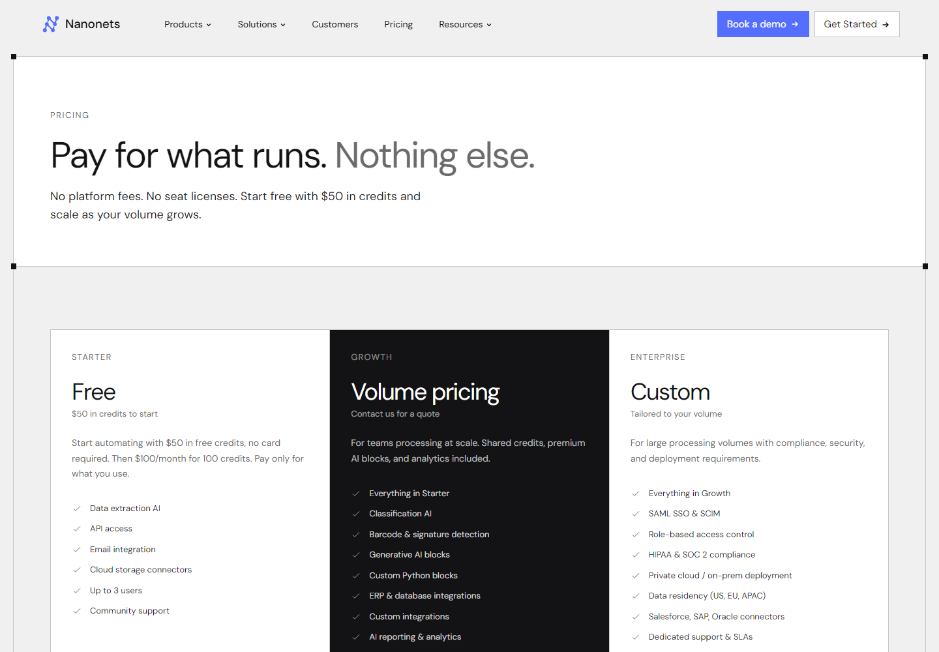Click the Free plan title
Image resolution: width=939 pixels, height=652 pixels.
coord(94,392)
